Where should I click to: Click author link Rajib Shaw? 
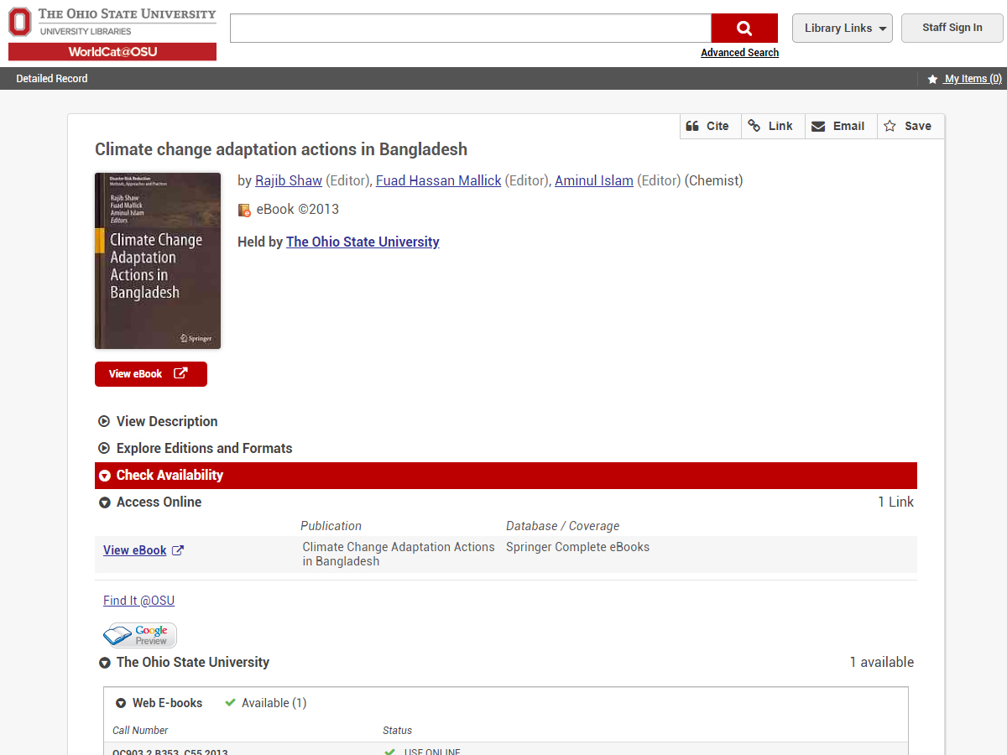tap(289, 180)
